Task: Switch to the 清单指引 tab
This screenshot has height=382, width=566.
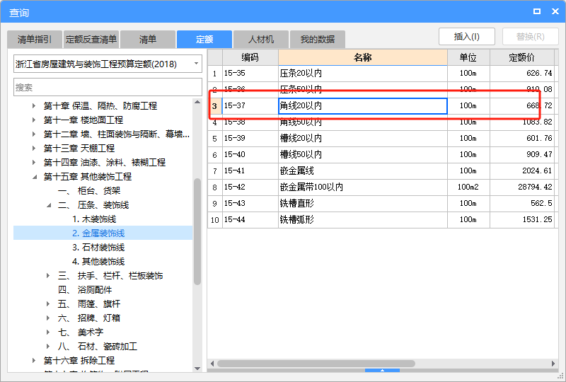Action: pyautogui.click(x=35, y=40)
